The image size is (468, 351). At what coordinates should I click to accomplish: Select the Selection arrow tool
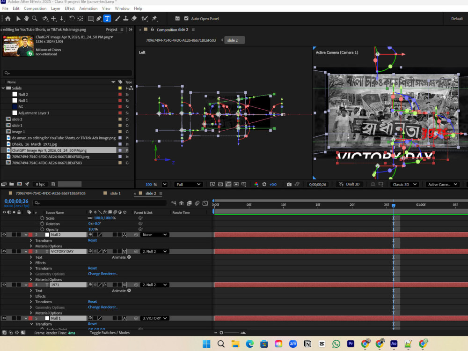pyautogui.click(x=18, y=19)
